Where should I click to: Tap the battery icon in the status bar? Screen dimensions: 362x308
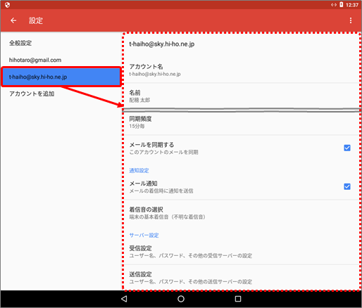point(342,5)
